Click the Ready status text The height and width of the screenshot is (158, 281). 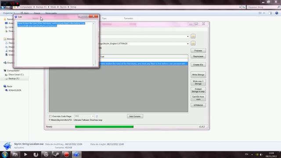[x=49, y=127]
